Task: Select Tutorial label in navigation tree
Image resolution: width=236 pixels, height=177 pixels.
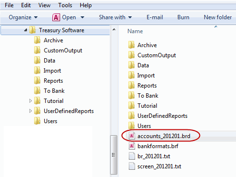Action: click(54, 101)
